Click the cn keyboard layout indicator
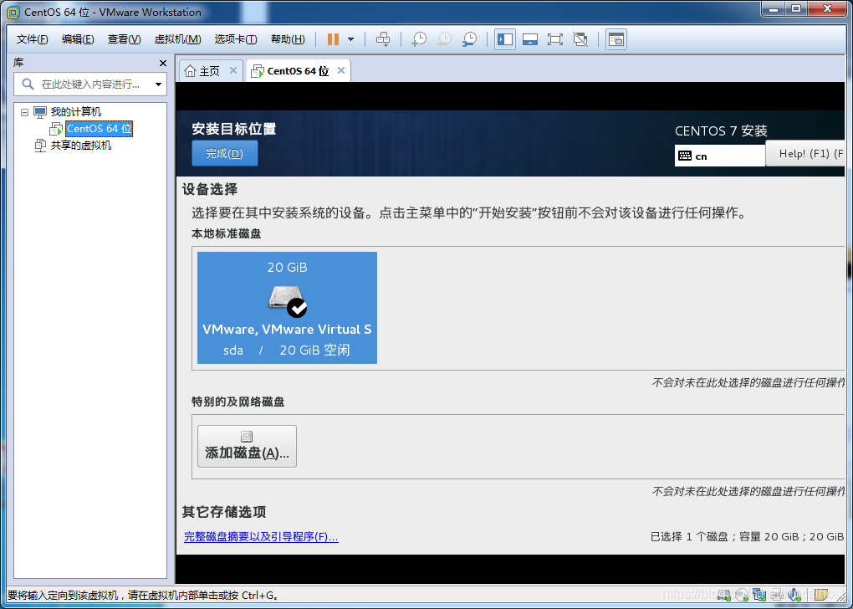This screenshot has width=853, height=609. coord(719,156)
